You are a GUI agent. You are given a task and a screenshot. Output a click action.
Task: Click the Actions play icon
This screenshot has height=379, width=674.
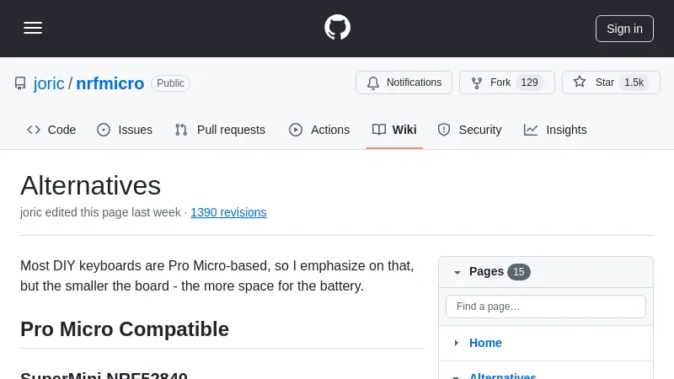click(x=296, y=130)
